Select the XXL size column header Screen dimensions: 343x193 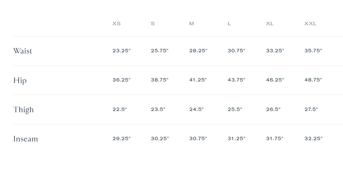click(x=310, y=23)
